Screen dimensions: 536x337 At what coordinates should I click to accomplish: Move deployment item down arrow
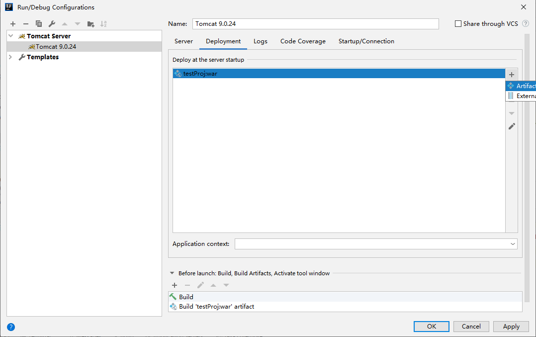tap(511, 113)
